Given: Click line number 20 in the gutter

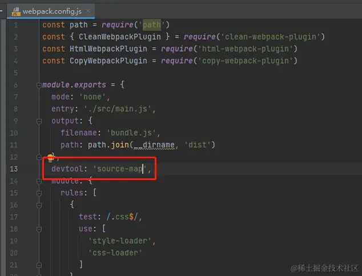Looking at the screenshot, I should click(x=14, y=253).
